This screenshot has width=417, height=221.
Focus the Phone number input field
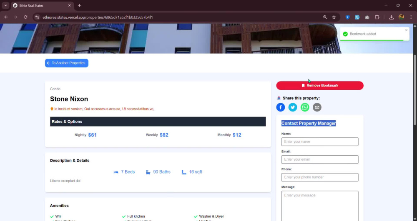[x=320, y=177]
